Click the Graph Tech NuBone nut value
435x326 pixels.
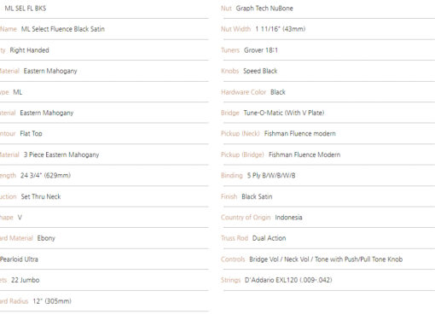click(x=264, y=9)
